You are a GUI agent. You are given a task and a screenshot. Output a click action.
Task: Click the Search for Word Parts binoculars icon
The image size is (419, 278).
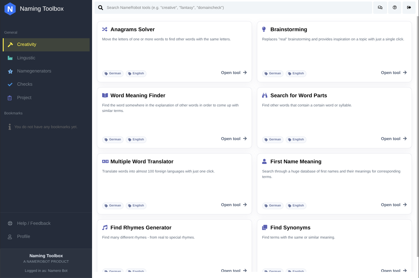(x=265, y=95)
